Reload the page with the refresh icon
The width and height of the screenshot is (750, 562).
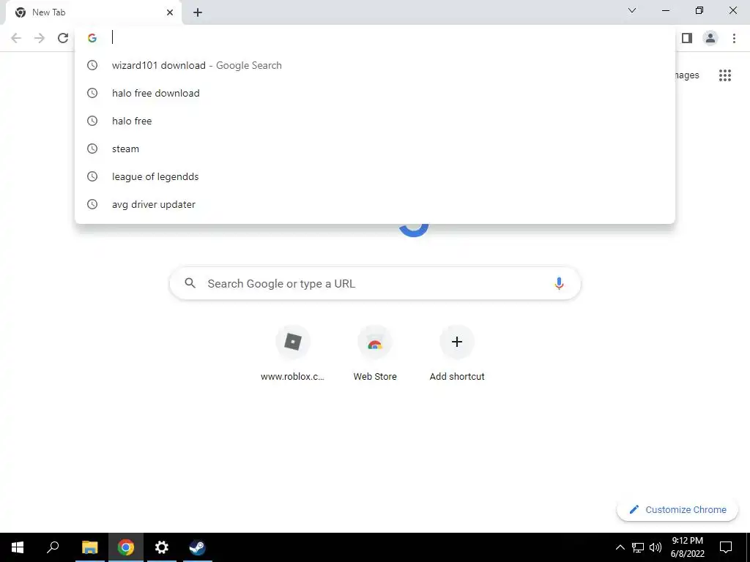(63, 38)
